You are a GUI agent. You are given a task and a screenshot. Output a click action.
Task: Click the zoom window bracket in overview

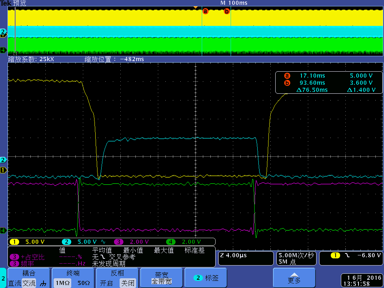15,53
